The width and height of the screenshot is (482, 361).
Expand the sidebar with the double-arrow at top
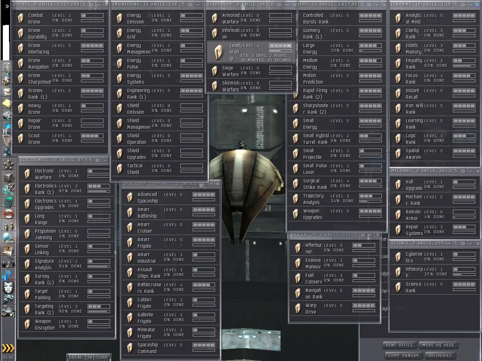pyautogui.click(x=7, y=6)
